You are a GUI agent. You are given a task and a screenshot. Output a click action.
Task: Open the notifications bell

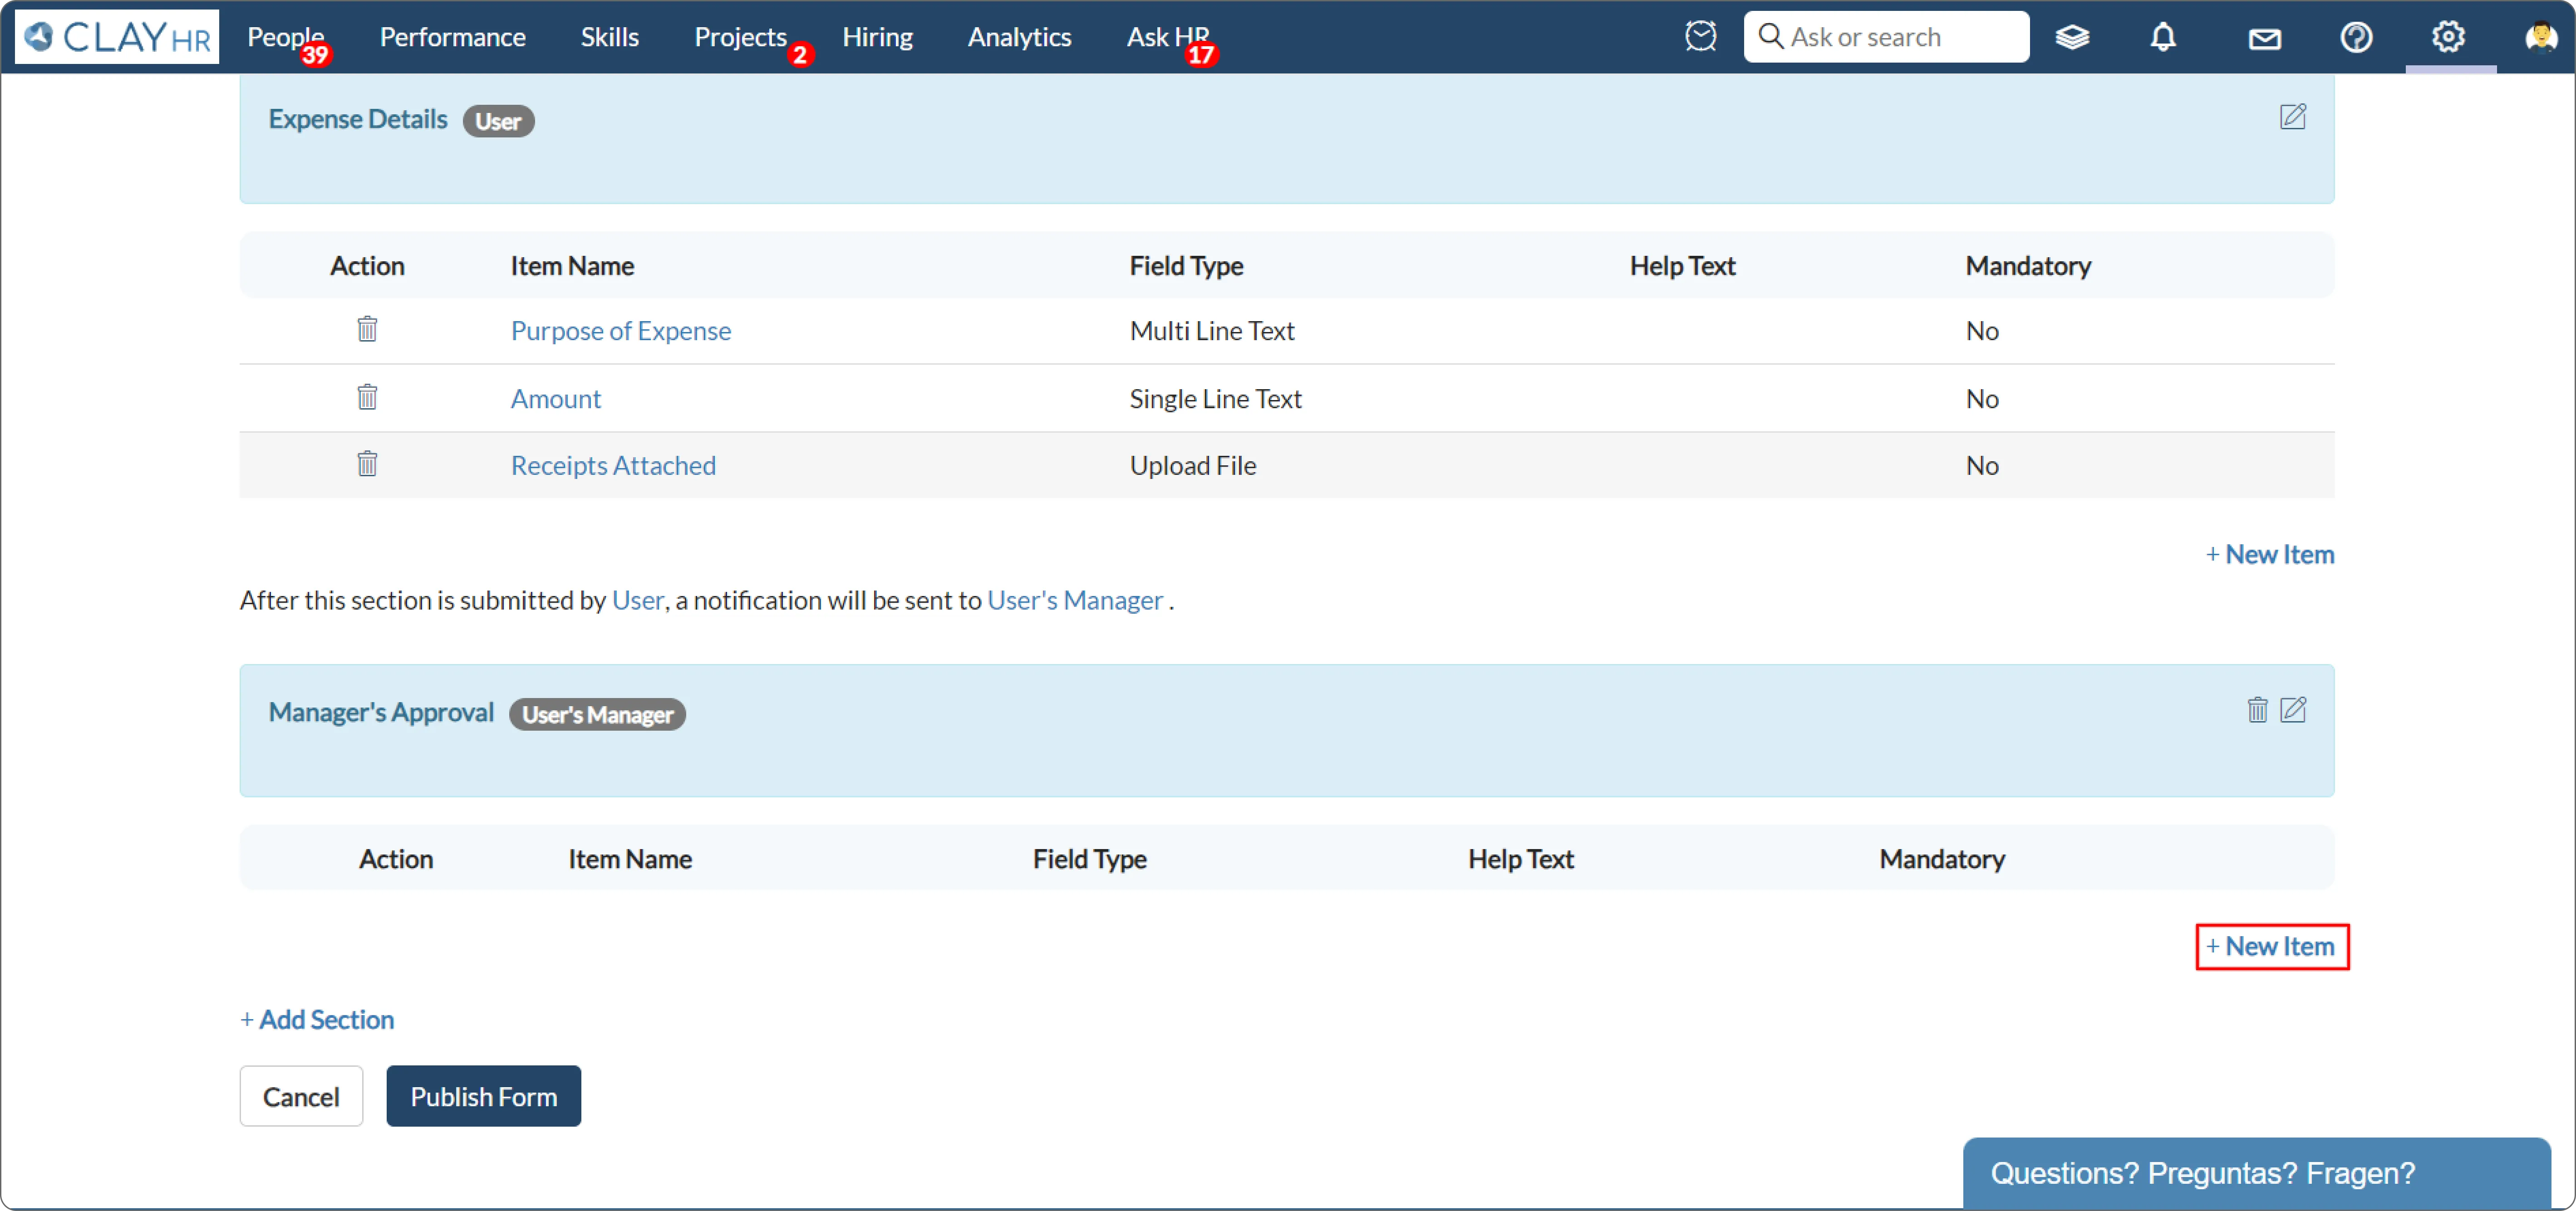2163,38
